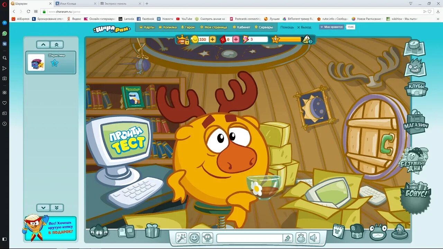Open VK in Opera sidebar
The width and height of the screenshot is (443, 249).
[4, 44]
